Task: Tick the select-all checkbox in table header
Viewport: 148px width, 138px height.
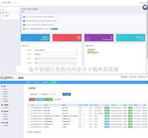Action: (29, 105)
